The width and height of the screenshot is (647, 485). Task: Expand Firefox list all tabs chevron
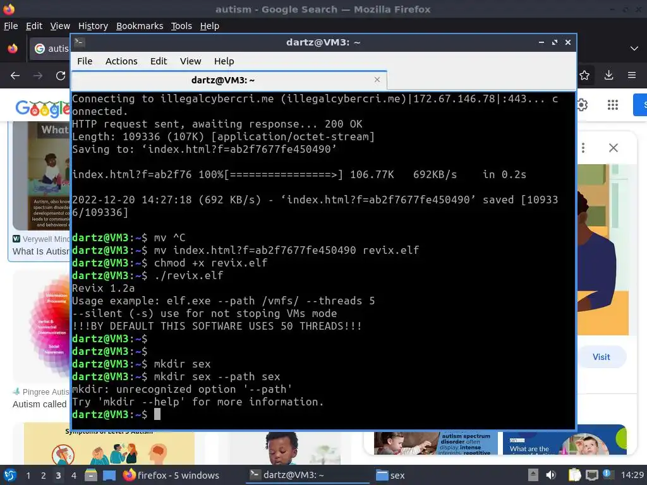634,49
